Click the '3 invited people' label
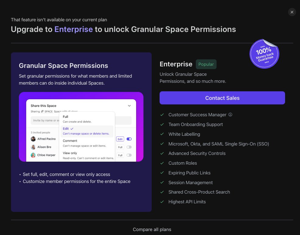 click(41, 132)
